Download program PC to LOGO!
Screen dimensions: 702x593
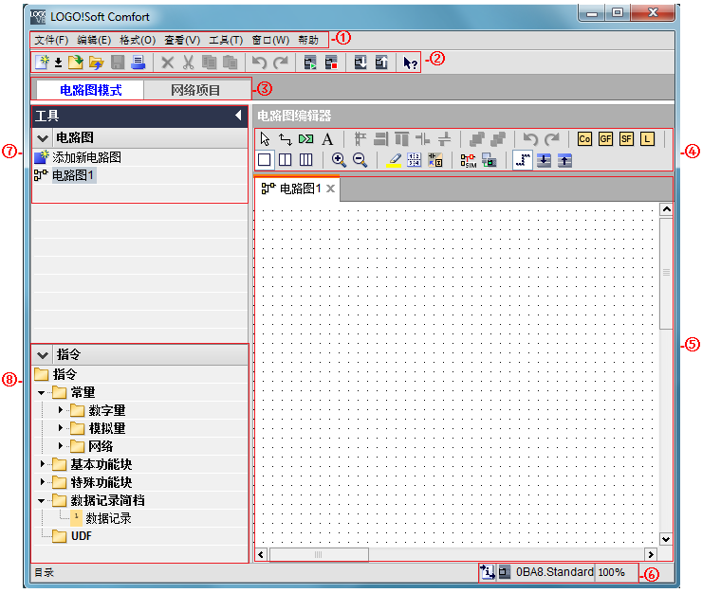360,63
